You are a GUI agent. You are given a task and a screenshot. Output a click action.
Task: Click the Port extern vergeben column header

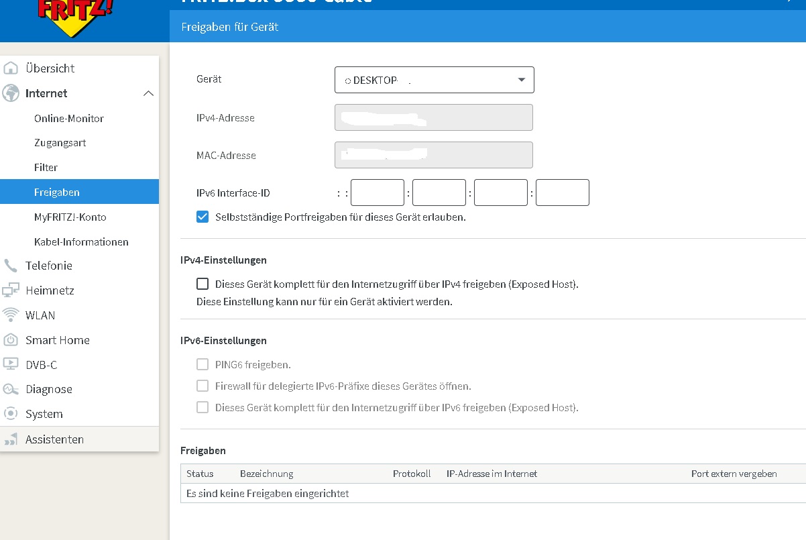tap(734, 474)
